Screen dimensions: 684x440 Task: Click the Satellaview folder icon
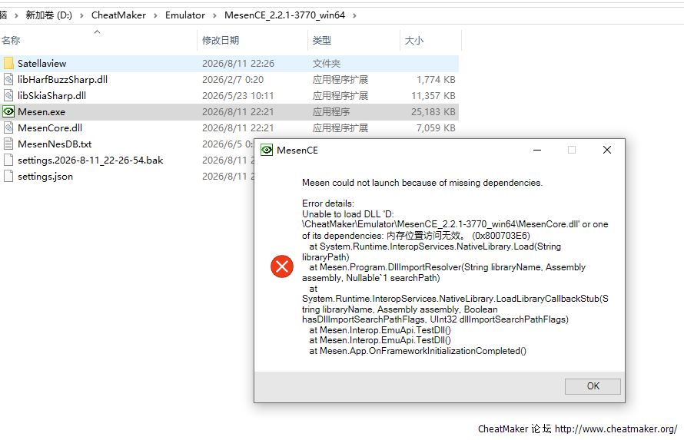click(8, 63)
